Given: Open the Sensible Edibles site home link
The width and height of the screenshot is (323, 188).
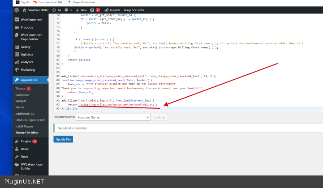Looking at the screenshot, I should click(x=35, y=9).
